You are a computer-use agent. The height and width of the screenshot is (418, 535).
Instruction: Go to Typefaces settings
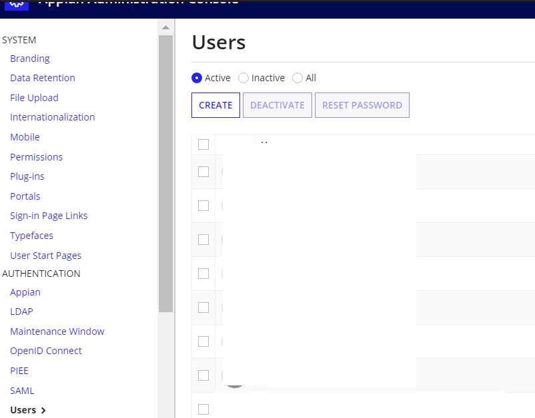31,236
